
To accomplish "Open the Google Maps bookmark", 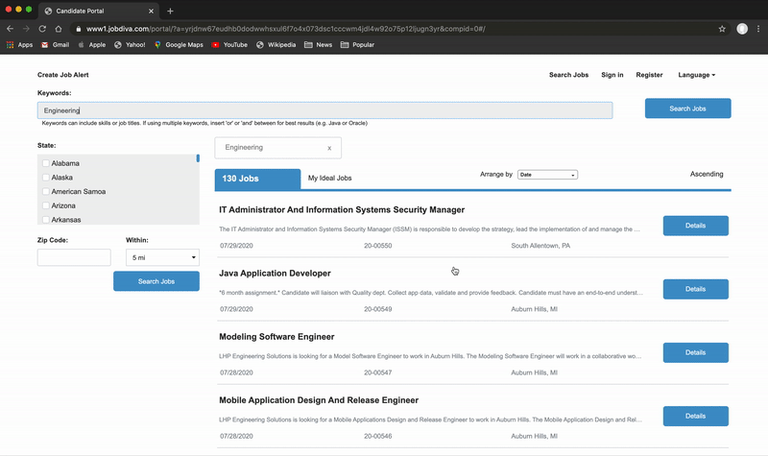I will (x=179, y=44).
